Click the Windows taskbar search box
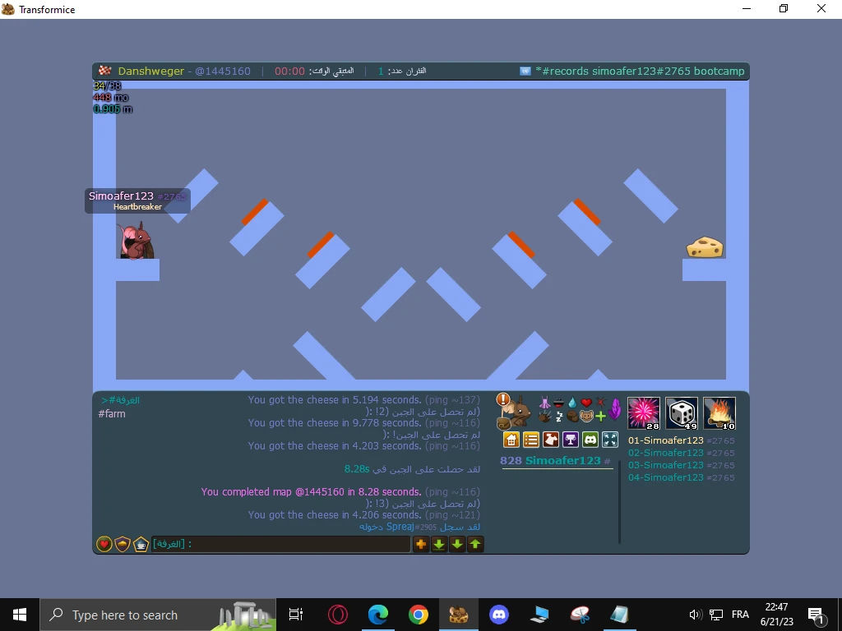842x631 pixels. [x=158, y=615]
